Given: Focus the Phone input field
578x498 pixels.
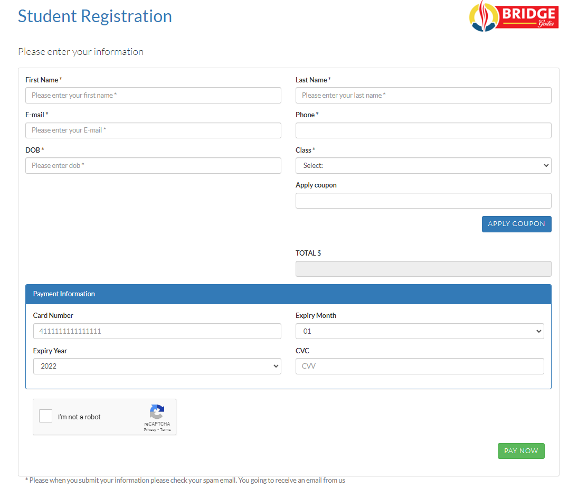Looking at the screenshot, I should [x=423, y=130].
